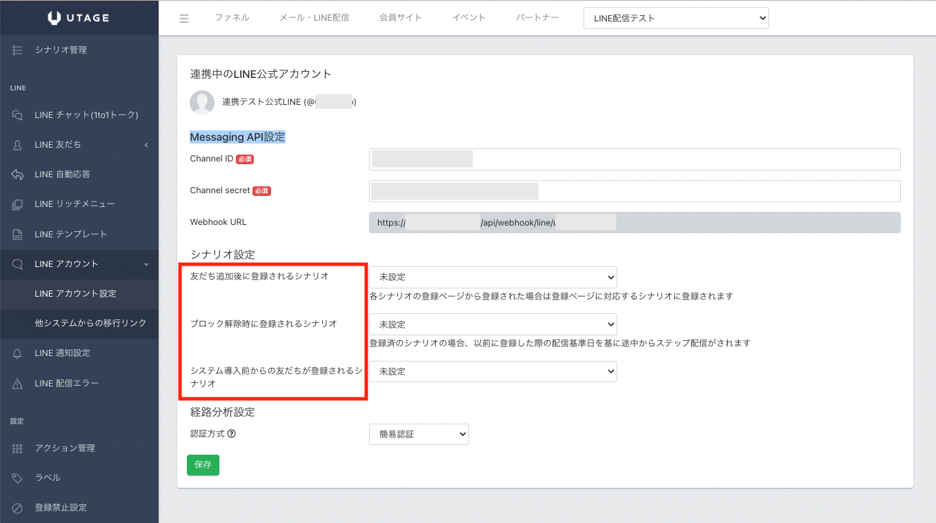Image resolution: width=936 pixels, height=523 pixels.
Task: Click the LINE 自動応答 reply arrow icon
Action: click(x=18, y=175)
